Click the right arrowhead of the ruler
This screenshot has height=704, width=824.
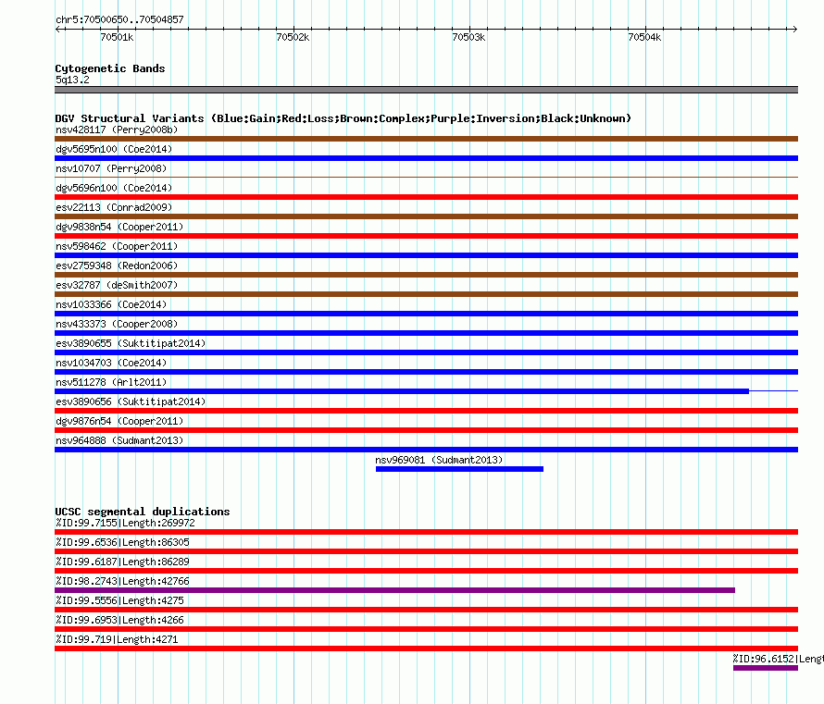click(795, 29)
